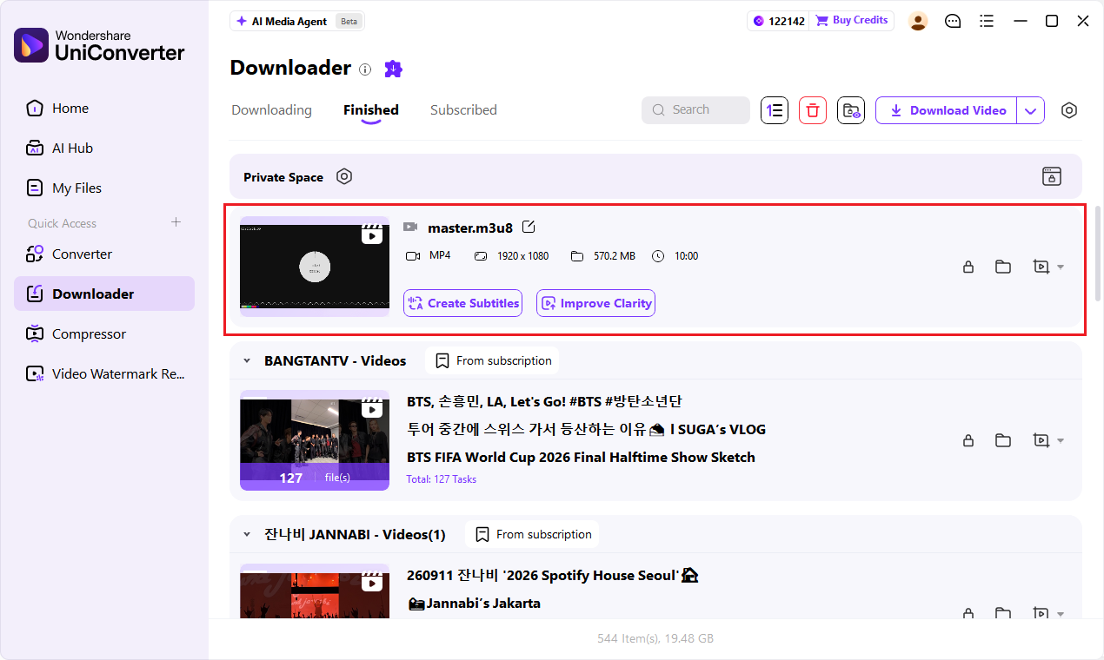Click the Download Video button
The image size is (1104, 660).
[947, 110]
